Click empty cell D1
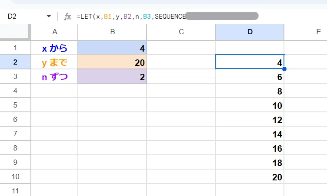This screenshot has width=327, height=196. tap(250, 48)
